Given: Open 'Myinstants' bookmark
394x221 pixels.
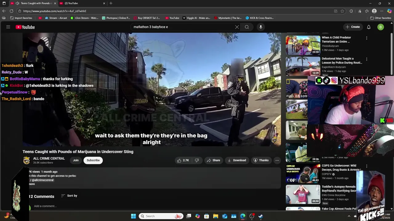Looking at the screenshot, I should [228, 18].
